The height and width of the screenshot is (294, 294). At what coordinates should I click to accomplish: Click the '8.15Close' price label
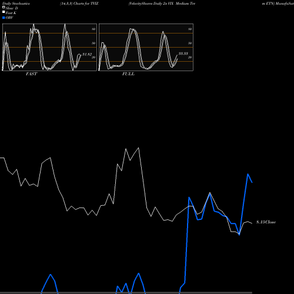pyautogui.click(x=266, y=222)
